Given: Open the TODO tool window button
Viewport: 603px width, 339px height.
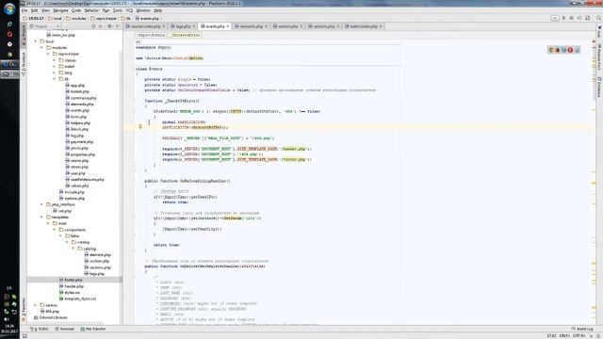Looking at the screenshot, I should 40,329.
